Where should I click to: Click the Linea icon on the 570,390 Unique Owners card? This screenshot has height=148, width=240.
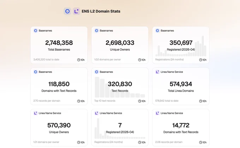[x=36, y=113]
